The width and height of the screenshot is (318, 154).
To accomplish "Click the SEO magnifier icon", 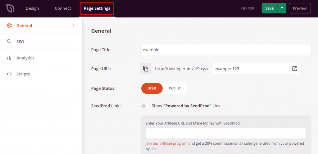I will click(9, 42).
